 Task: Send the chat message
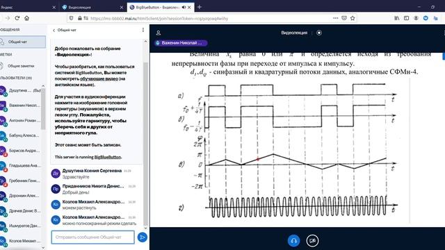[142, 237]
